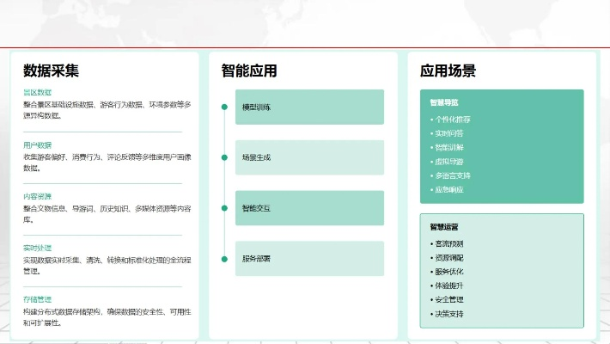This screenshot has height=344, width=610.
Task: Click the timeline dot next to 服务部署
Action: point(224,258)
